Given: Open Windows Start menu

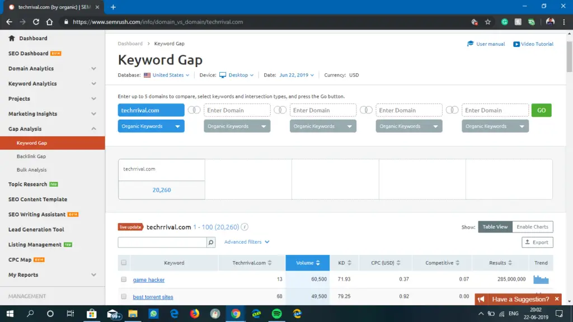Looking at the screenshot, I should (10, 314).
